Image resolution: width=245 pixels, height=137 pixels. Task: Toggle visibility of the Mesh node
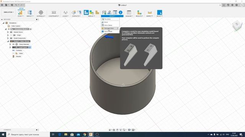click(x=13, y=53)
